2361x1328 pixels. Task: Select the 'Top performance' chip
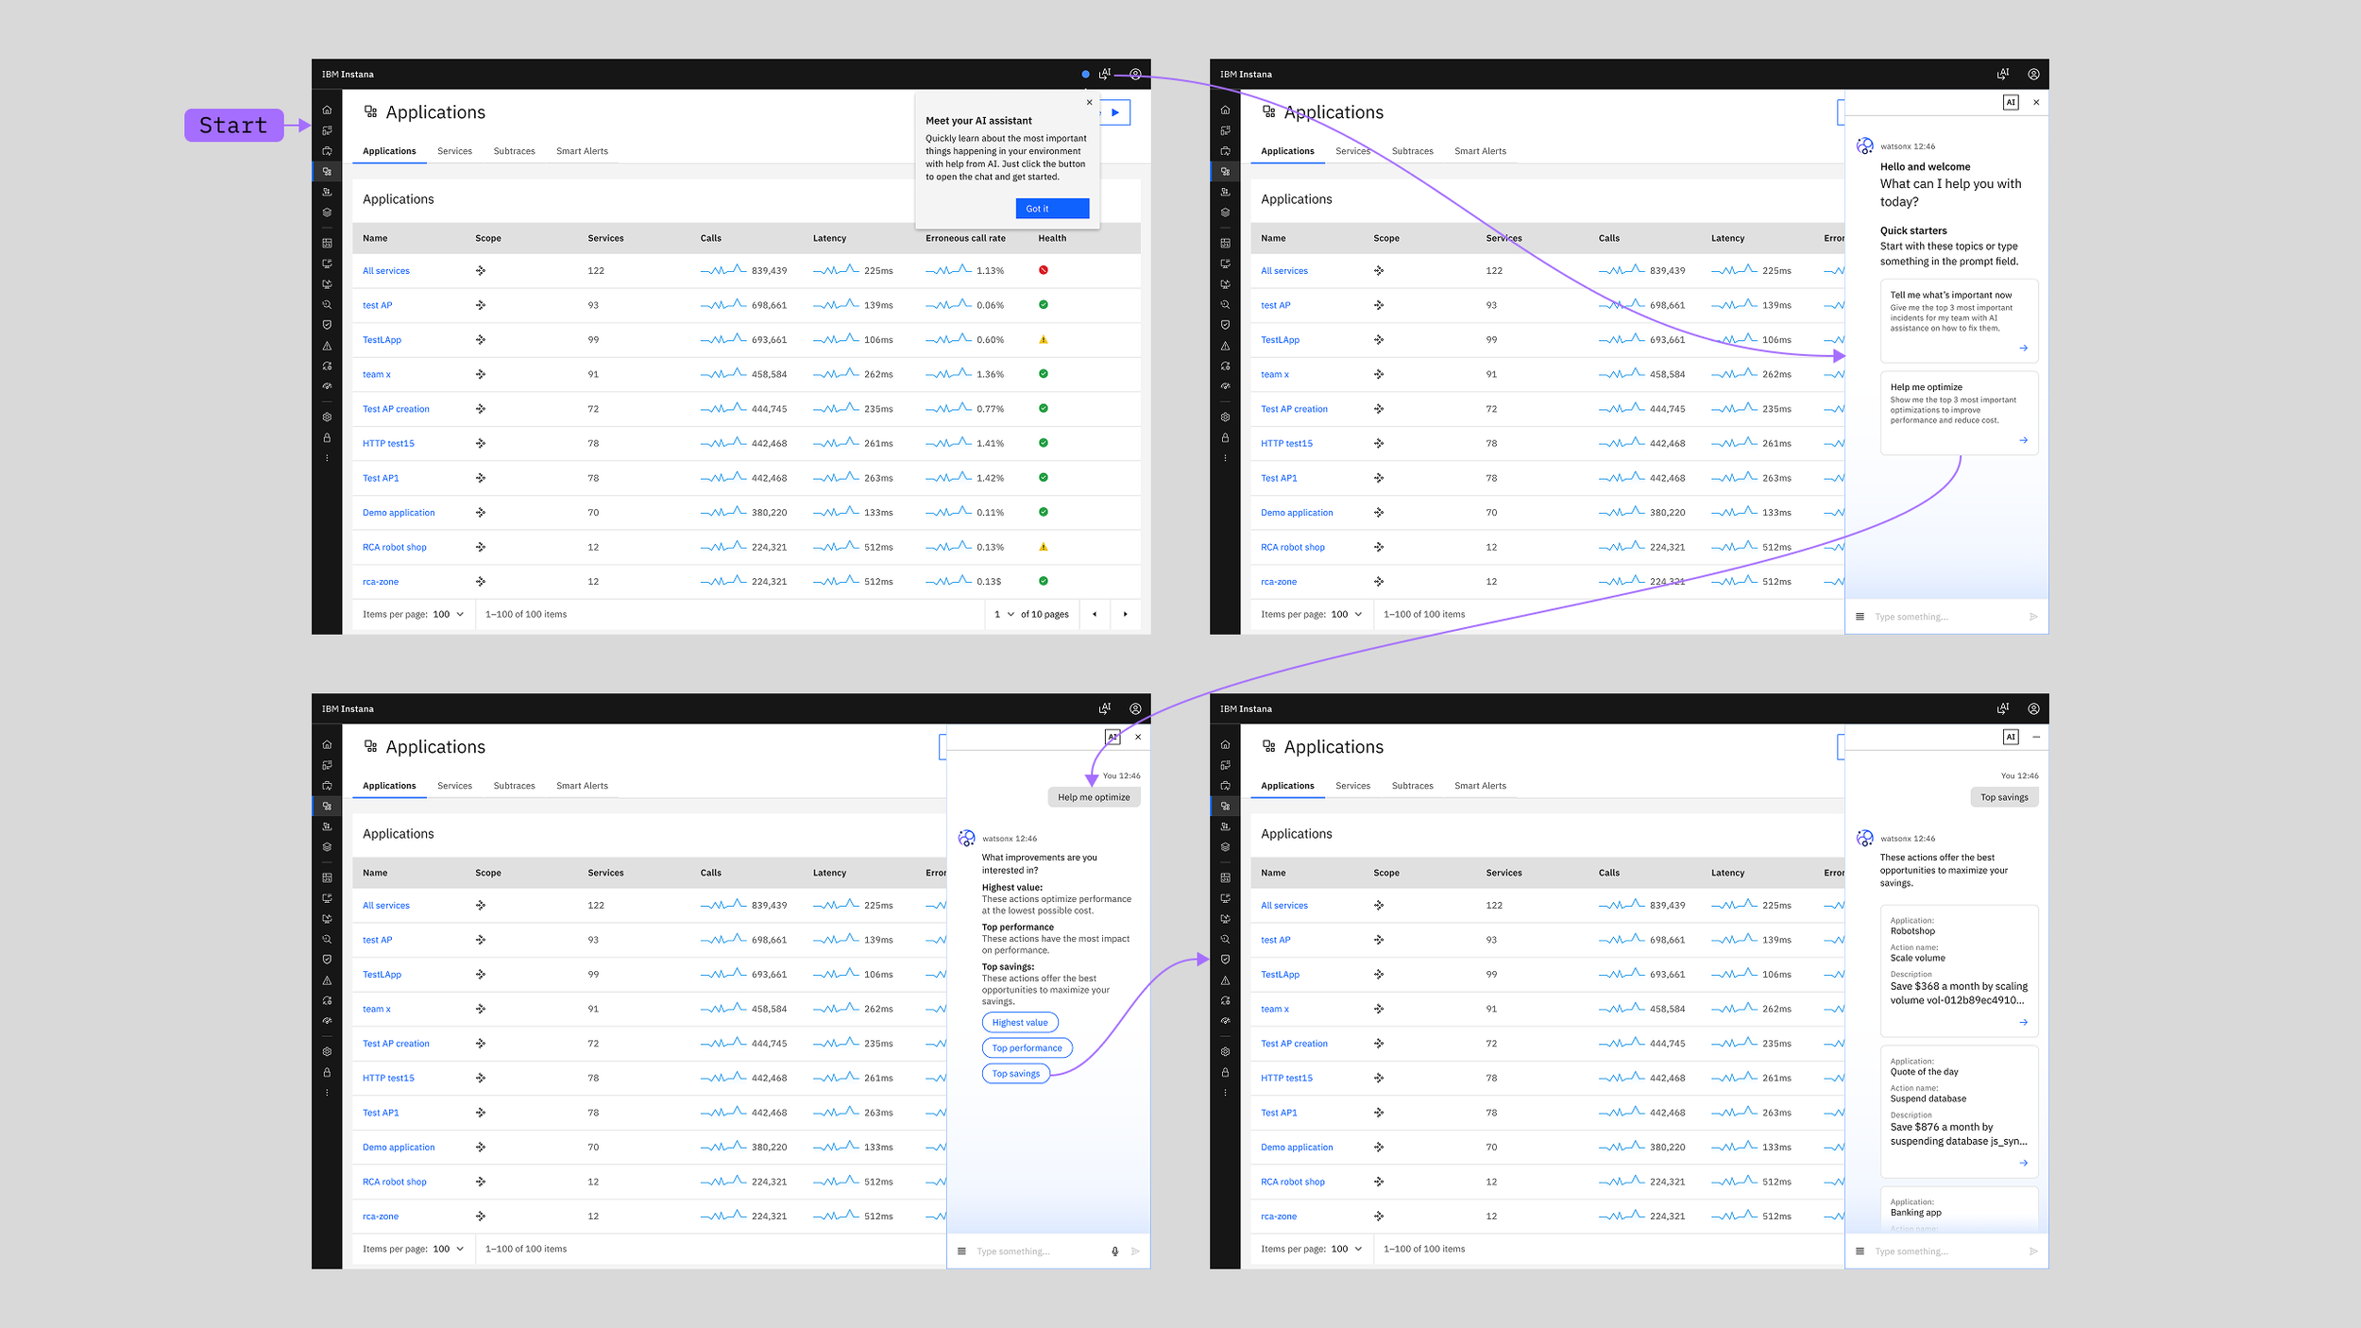coord(1027,1047)
